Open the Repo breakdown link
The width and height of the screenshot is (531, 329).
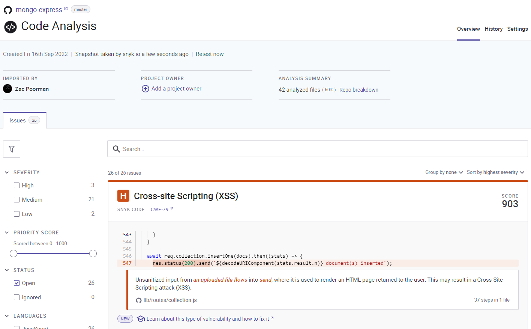[x=359, y=90]
